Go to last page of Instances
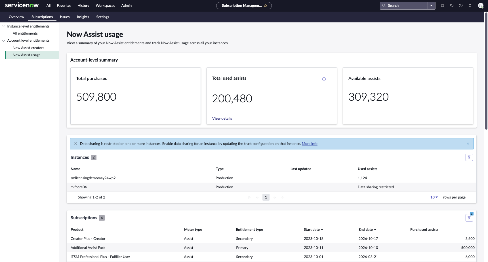The height and width of the screenshot is (262, 488). pyautogui.click(x=283, y=197)
